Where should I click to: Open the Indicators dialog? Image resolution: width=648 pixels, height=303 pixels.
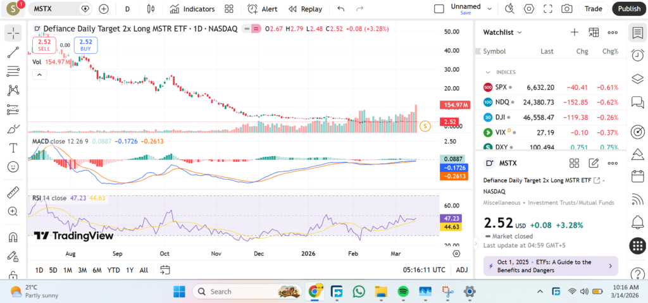(192, 9)
